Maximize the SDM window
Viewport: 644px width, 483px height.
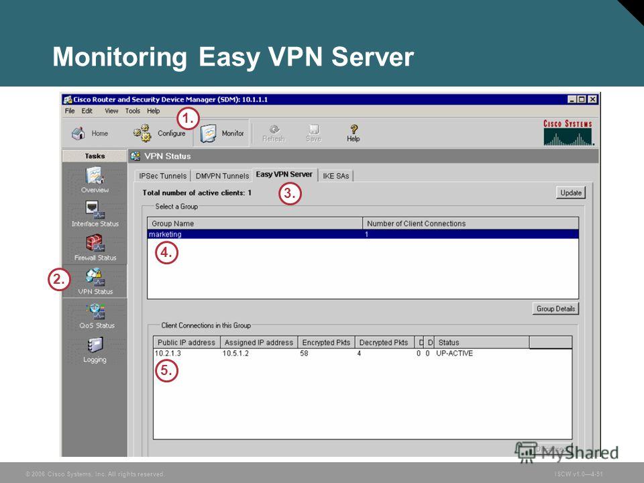point(582,99)
